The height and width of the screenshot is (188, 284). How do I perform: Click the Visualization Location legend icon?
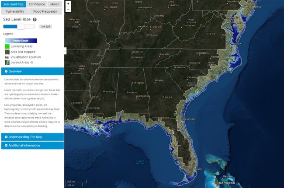coord(7,57)
